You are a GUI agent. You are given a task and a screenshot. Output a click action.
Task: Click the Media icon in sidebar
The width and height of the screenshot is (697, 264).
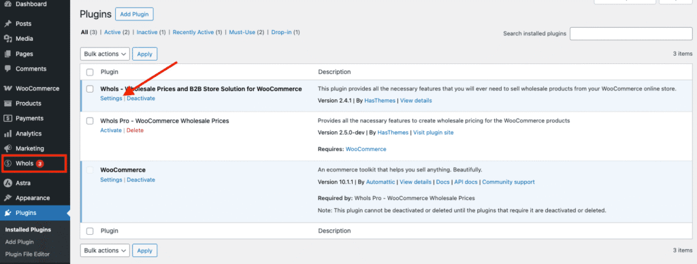7,39
